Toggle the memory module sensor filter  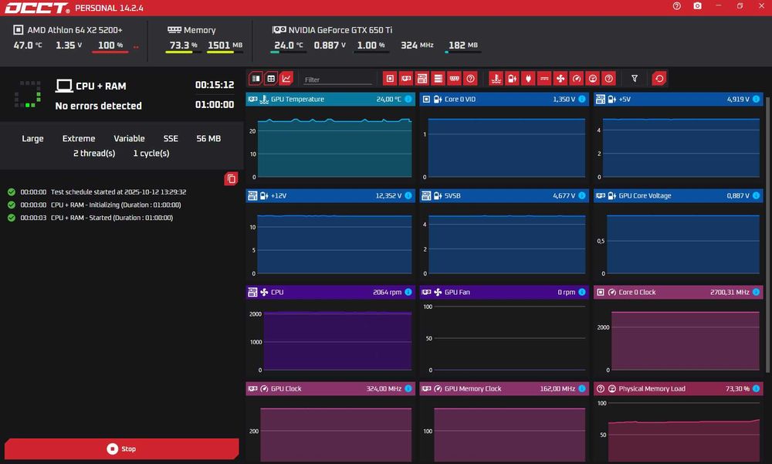pyautogui.click(x=455, y=78)
